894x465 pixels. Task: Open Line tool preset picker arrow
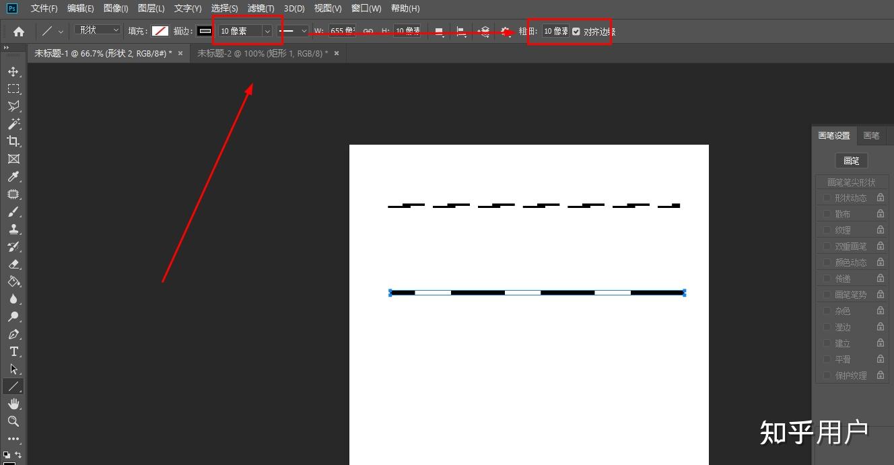61,31
